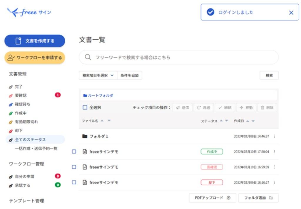Click the 検索 button
The height and width of the screenshot is (209, 301).
[269, 75]
